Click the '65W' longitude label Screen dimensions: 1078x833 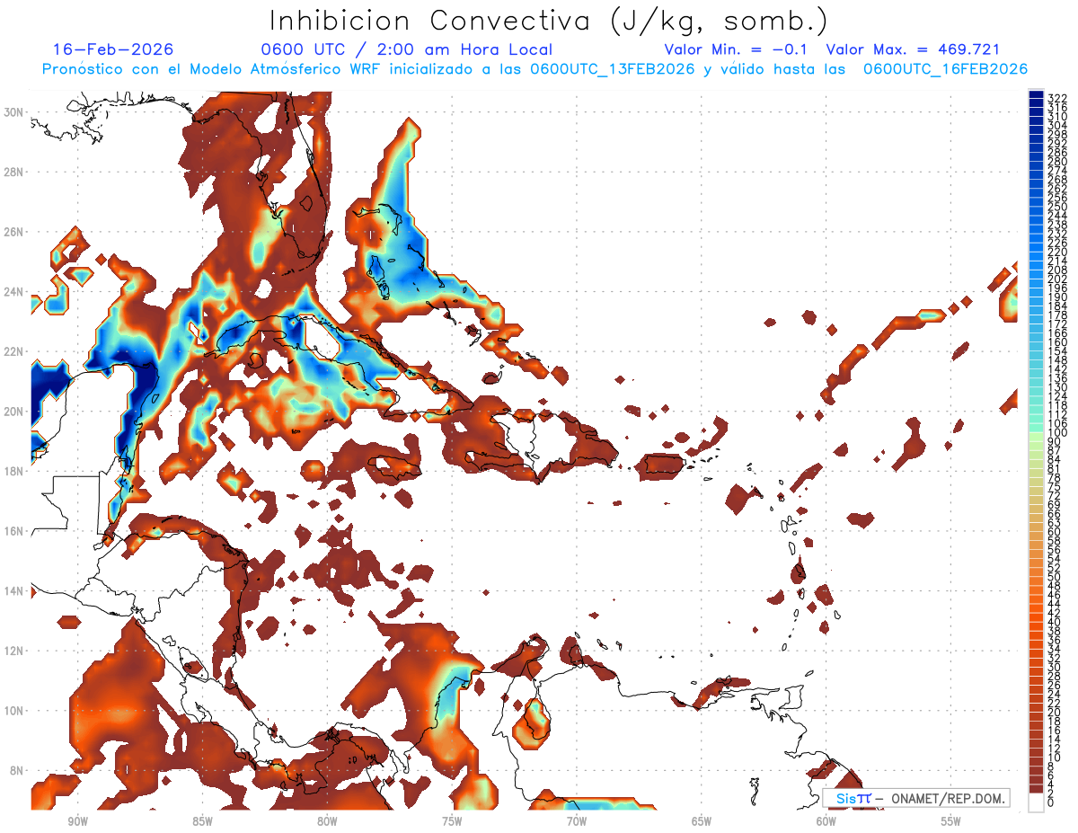[x=702, y=821]
